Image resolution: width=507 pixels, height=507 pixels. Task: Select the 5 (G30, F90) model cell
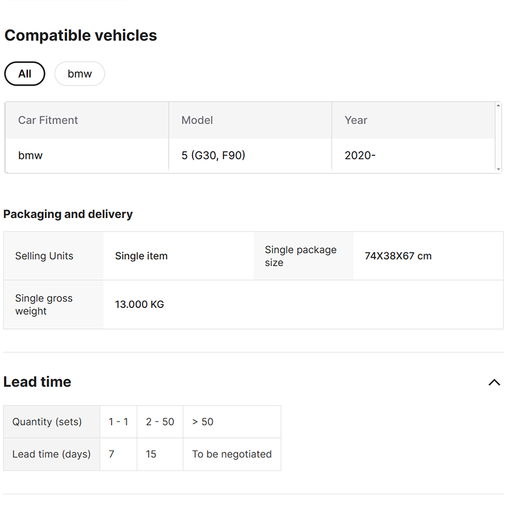coord(213,155)
